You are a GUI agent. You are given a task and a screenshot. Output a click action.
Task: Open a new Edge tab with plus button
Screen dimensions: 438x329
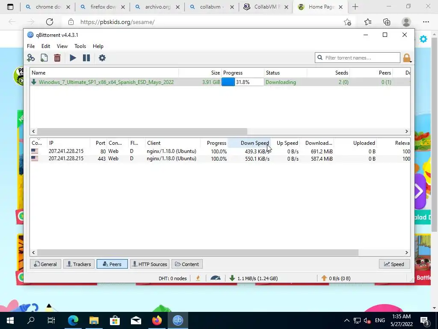(355, 7)
